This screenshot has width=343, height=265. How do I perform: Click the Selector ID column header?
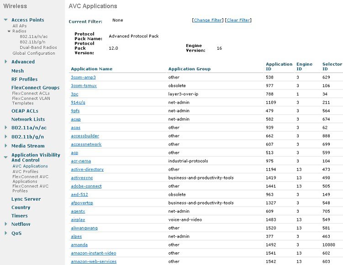[x=332, y=67]
